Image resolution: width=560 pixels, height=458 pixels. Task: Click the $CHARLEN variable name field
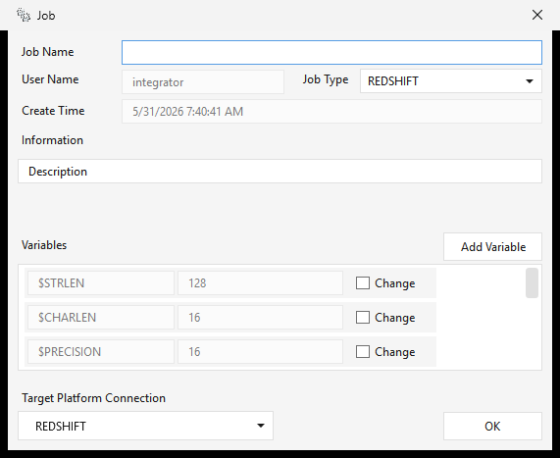(x=101, y=317)
